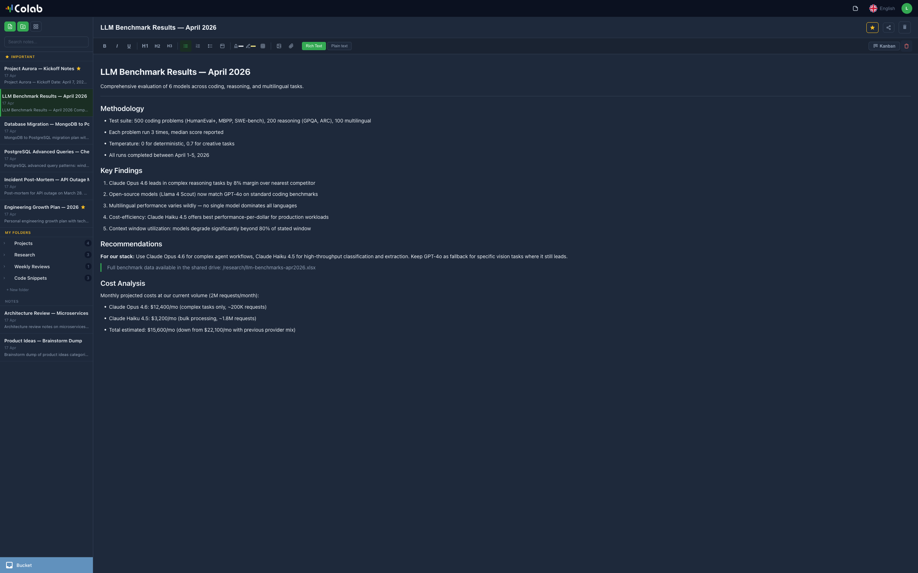The width and height of the screenshot is (918, 573).
Task: Toggle the yellow star for this note
Action: coord(872,27)
